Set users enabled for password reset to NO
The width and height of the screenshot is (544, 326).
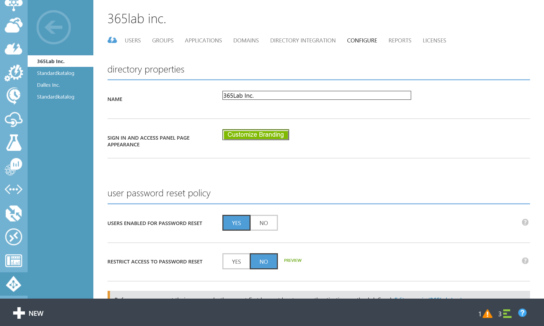264,223
